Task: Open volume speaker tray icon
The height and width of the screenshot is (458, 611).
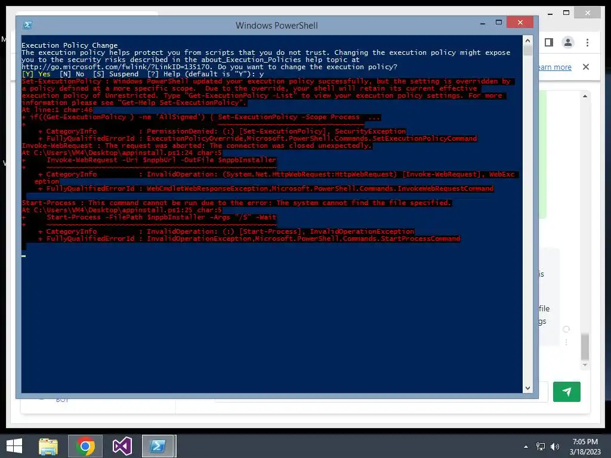Action: click(554, 447)
